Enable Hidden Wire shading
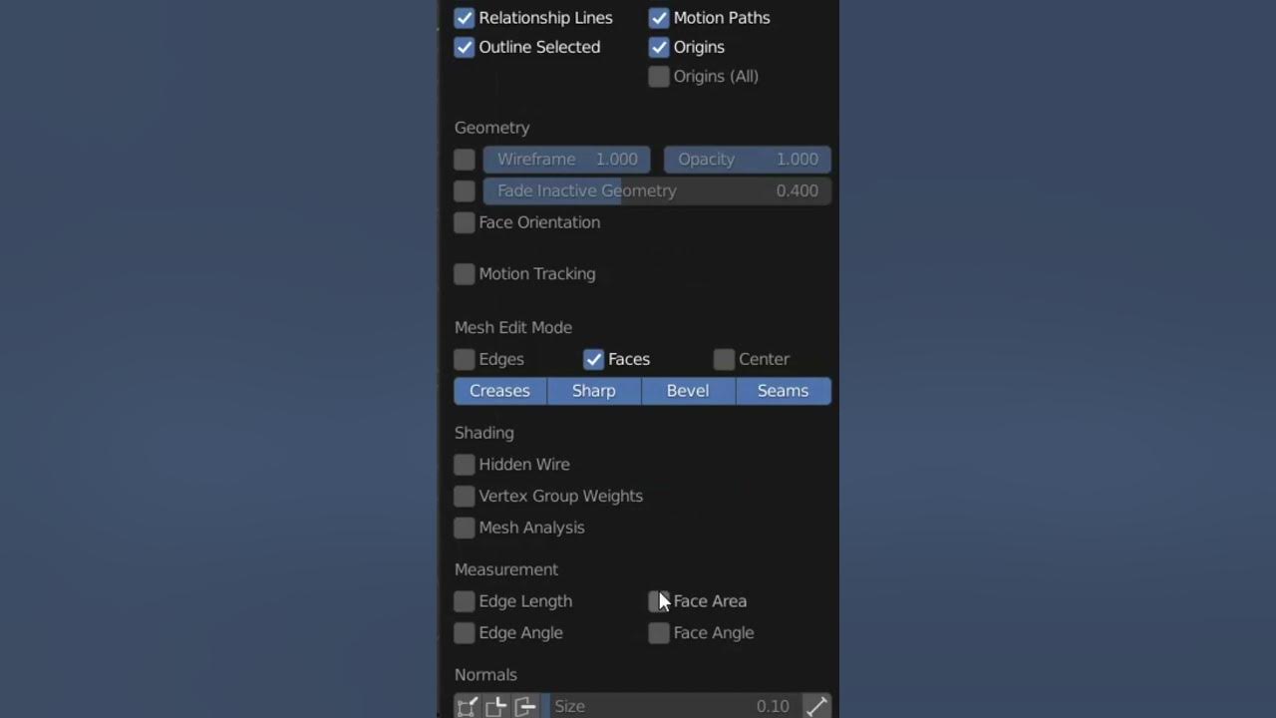 tap(465, 465)
